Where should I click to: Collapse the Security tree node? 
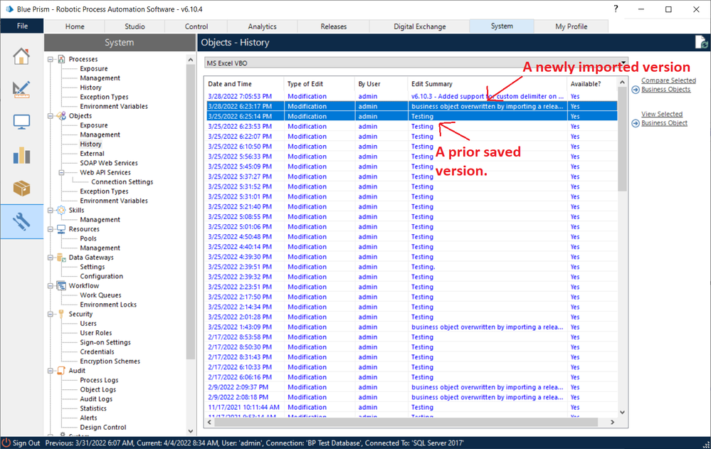[x=51, y=314]
